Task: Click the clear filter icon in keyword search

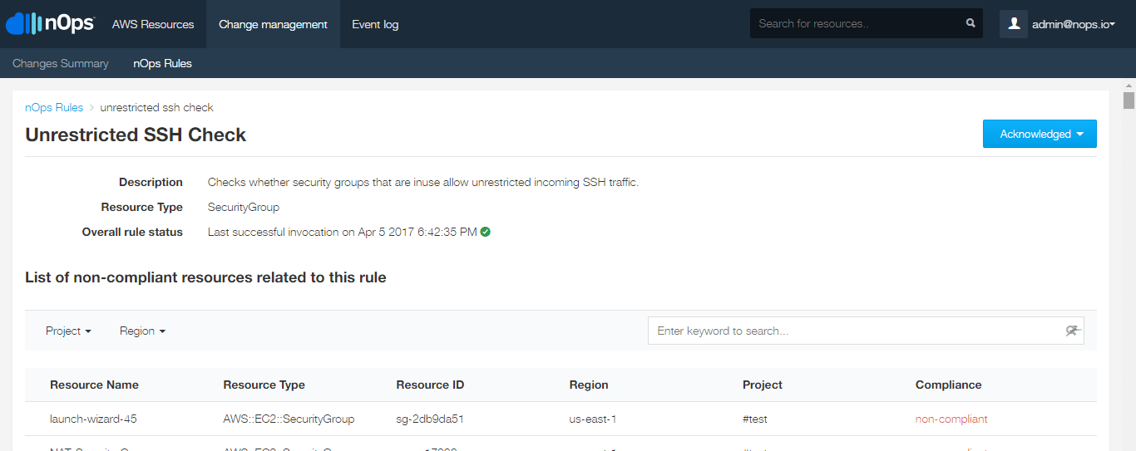Action: point(1073,331)
